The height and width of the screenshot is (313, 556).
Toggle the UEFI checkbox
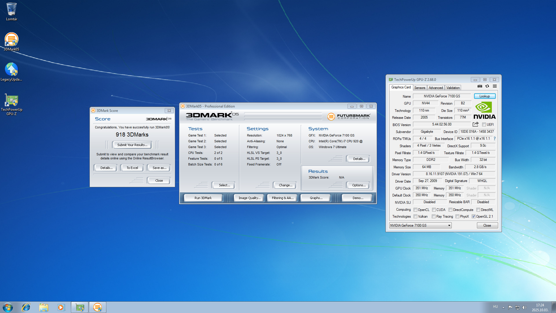point(484,125)
